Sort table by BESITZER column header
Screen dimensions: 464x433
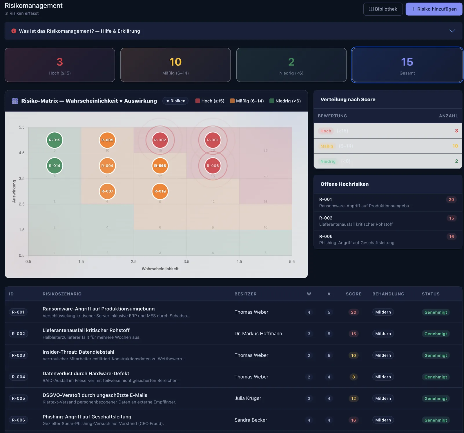[246, 294]
